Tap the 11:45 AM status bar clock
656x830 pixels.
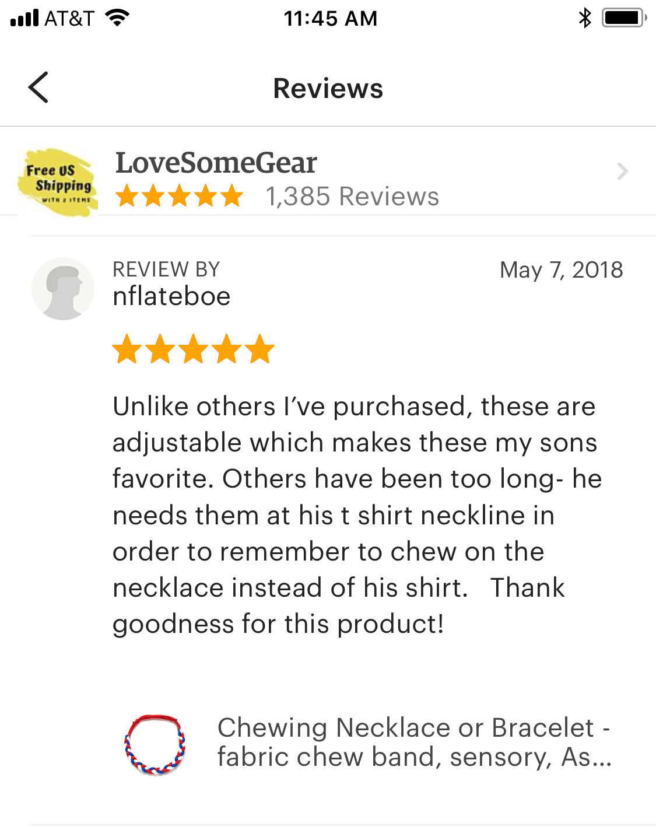[331, 19]
